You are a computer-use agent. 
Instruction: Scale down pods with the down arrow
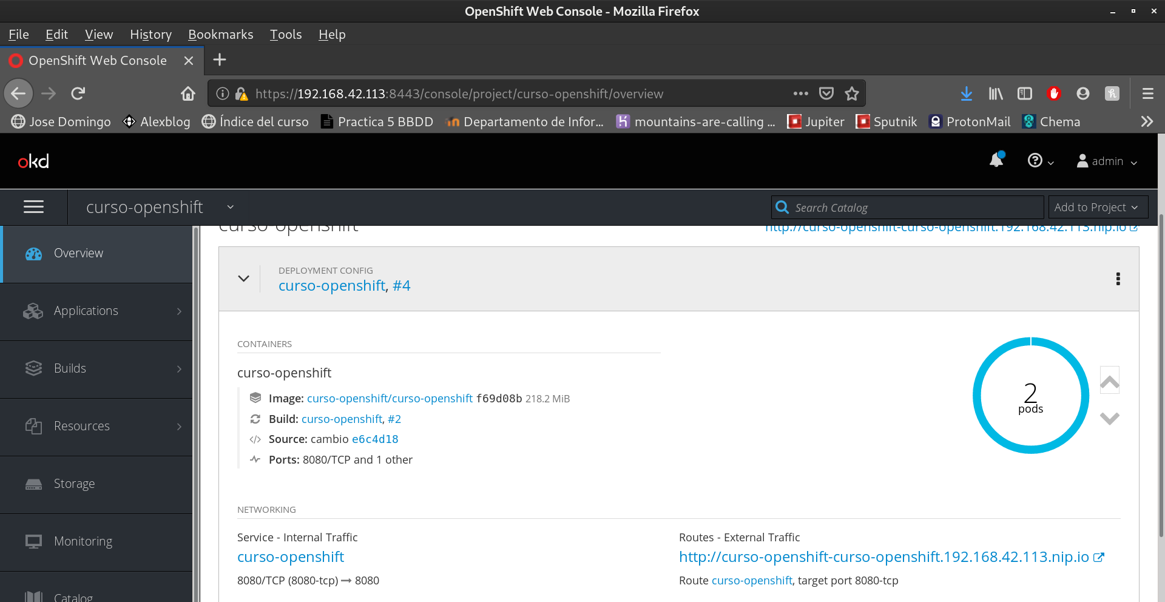pos(1109,418)
